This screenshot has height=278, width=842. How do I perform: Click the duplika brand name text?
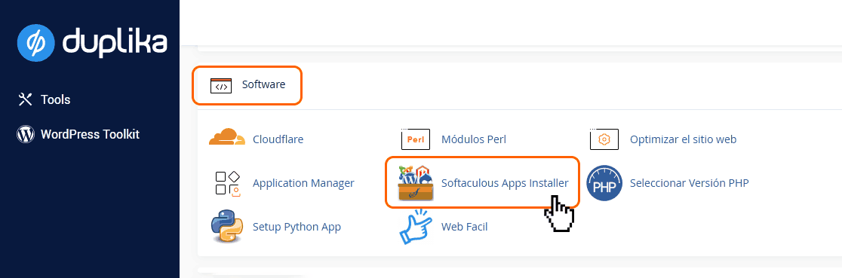click(115, 41)
